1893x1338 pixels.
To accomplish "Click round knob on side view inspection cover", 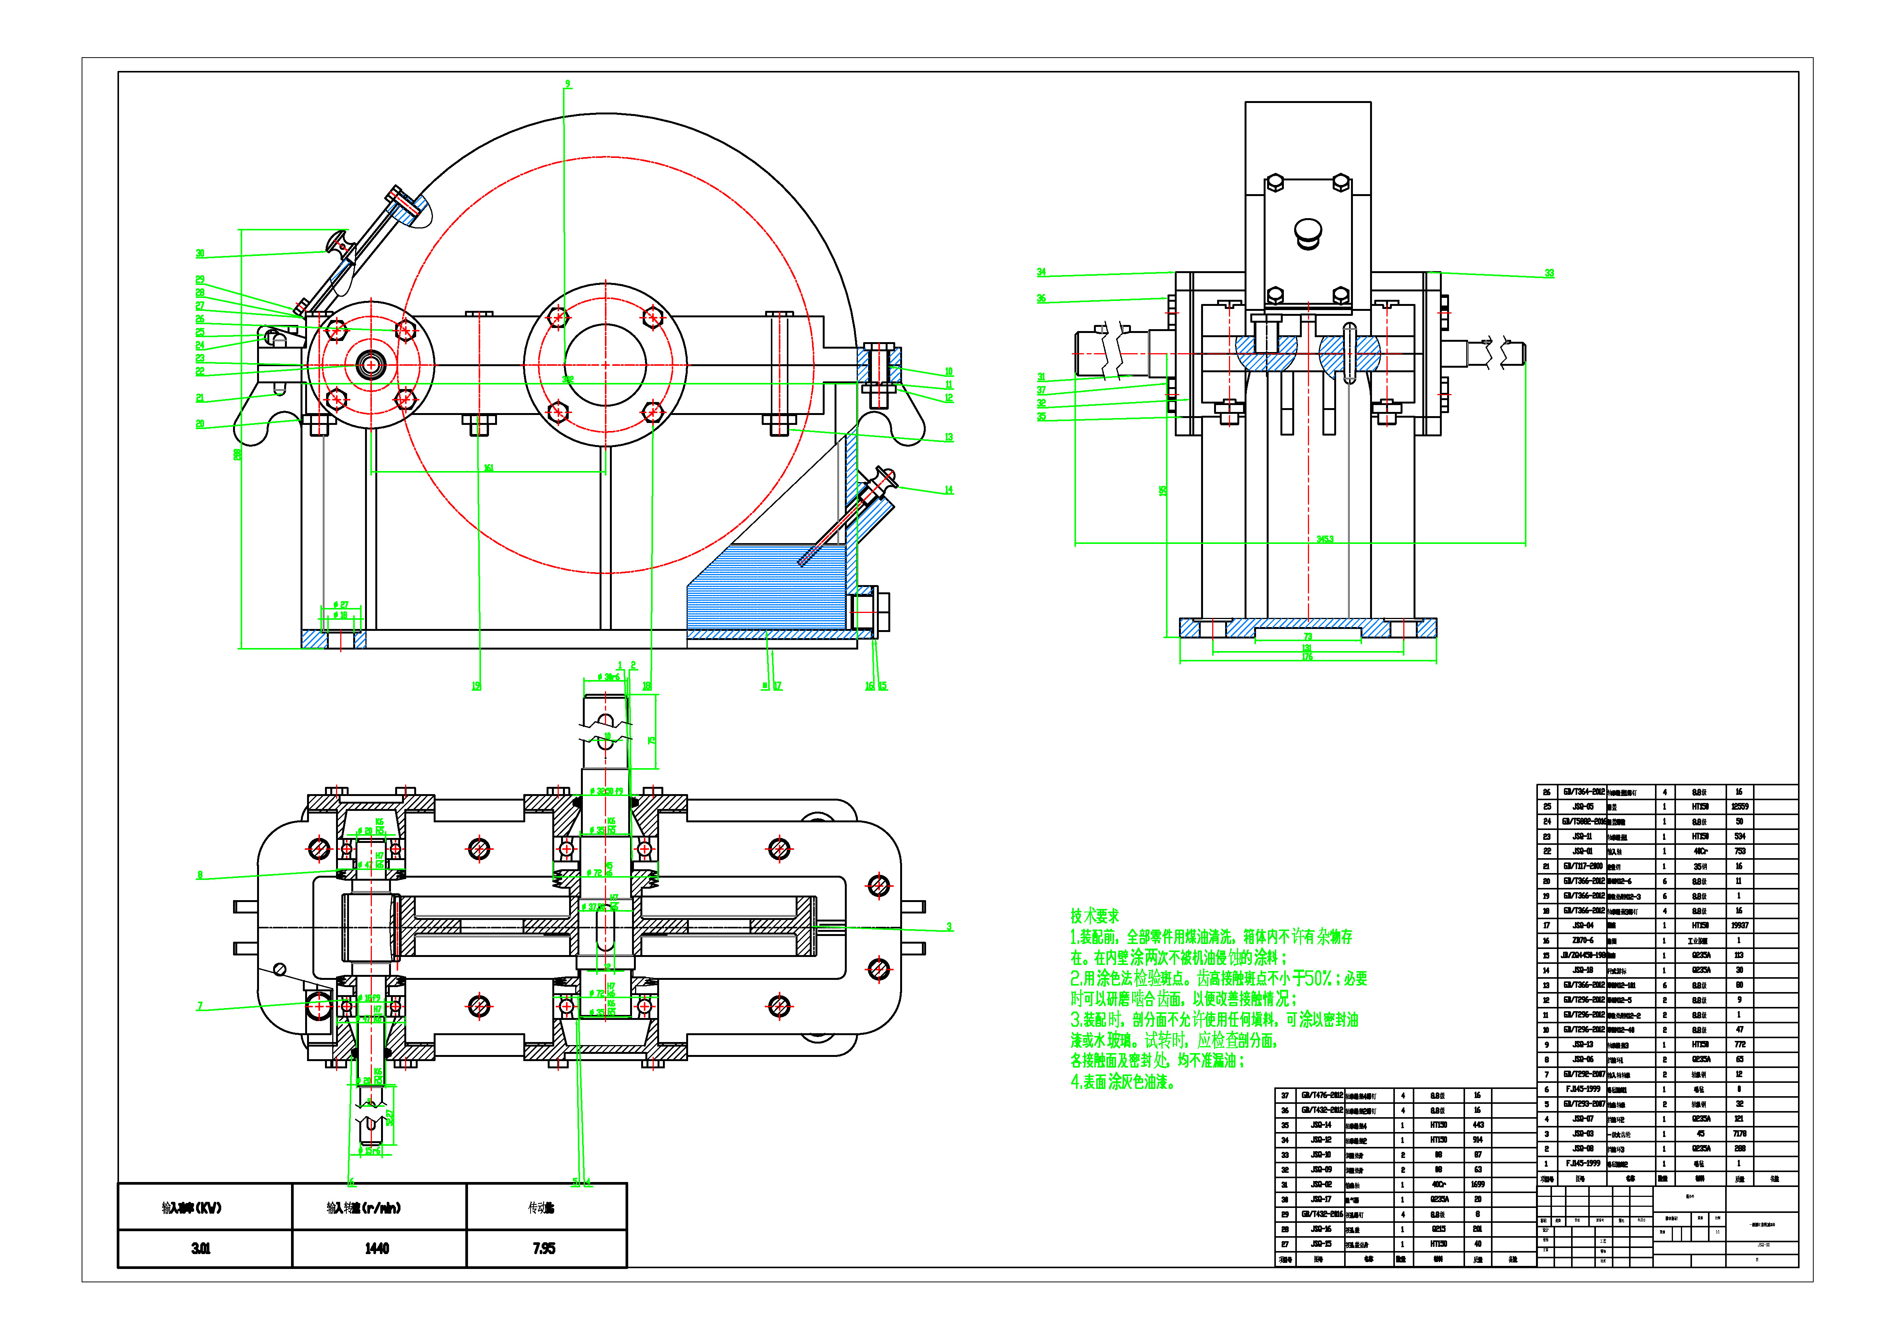I will pos(1308,232).
